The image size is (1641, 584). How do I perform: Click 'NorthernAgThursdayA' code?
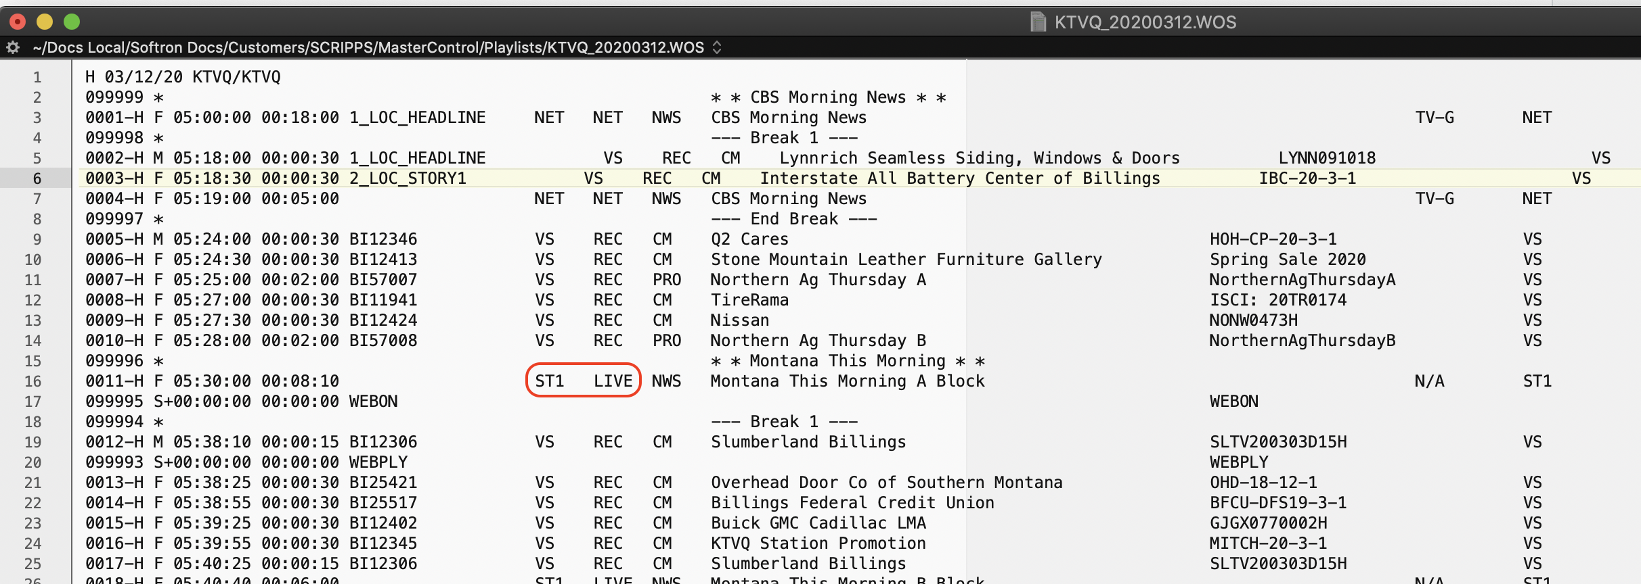pos(1303,280)
